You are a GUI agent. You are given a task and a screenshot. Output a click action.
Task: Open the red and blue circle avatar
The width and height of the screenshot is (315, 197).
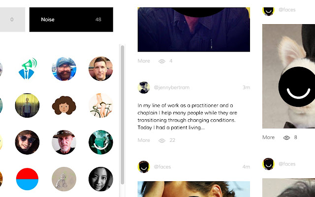click(27, 179)
